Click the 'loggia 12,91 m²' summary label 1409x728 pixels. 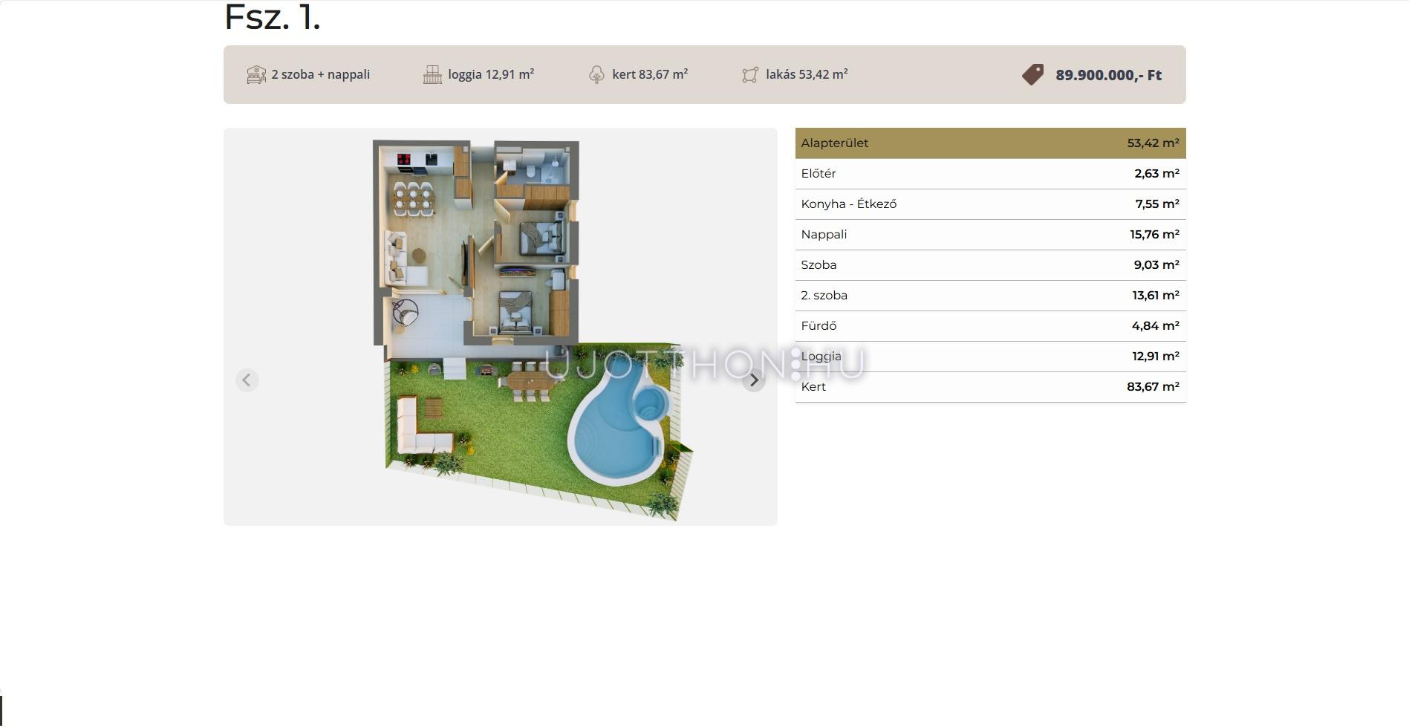tap(491, 75)
